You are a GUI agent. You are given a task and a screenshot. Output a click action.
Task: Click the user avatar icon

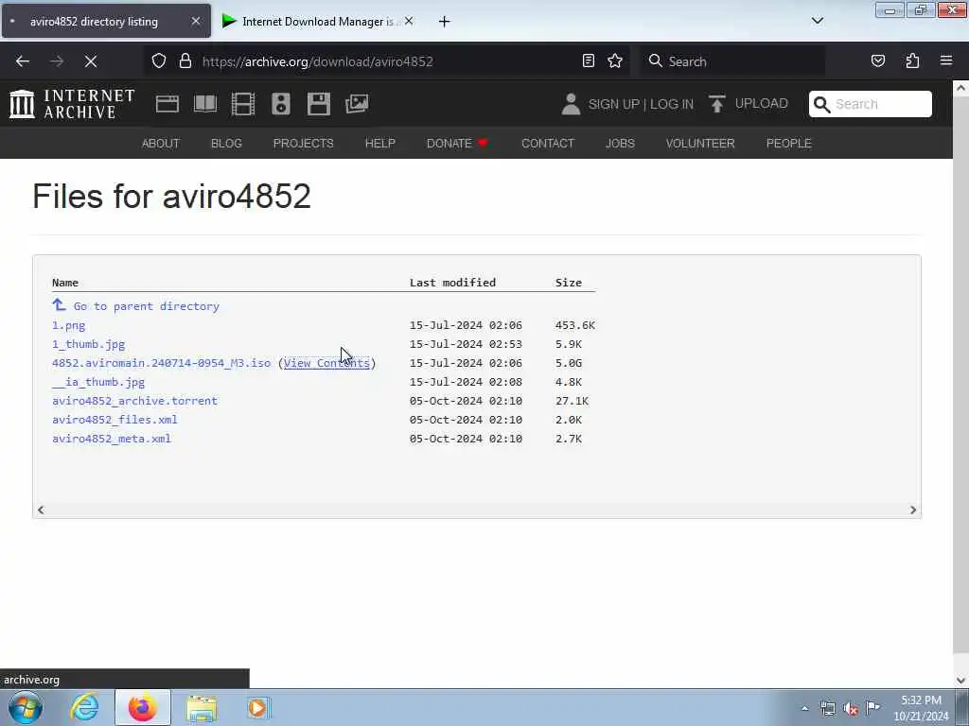point(571,104)
